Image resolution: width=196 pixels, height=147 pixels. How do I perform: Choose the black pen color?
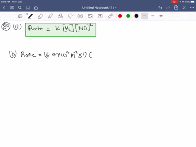(x=136, y=16)
